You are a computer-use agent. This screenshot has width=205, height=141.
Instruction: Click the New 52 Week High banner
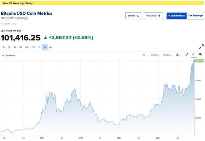coord(102,3)
